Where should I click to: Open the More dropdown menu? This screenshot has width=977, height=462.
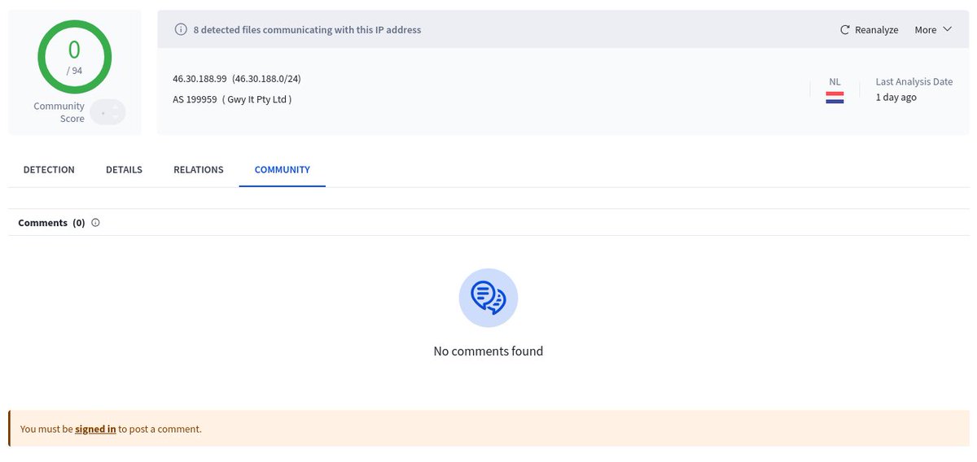(x=933, y=30)
